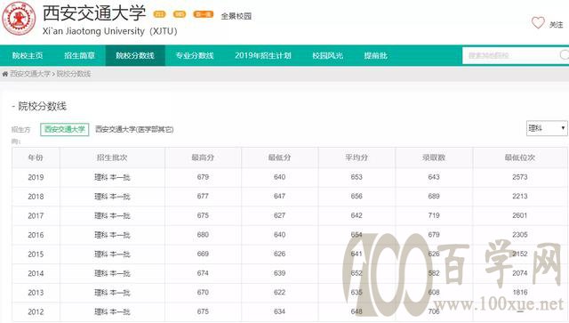Switch to 专业分数线 tab
Image resolution: width=569 pixels, height=323 pixels.
(x=195, y=55)
